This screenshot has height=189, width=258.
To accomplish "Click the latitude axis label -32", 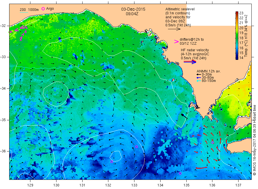I will pyautogui.click(x=3, y=26).
